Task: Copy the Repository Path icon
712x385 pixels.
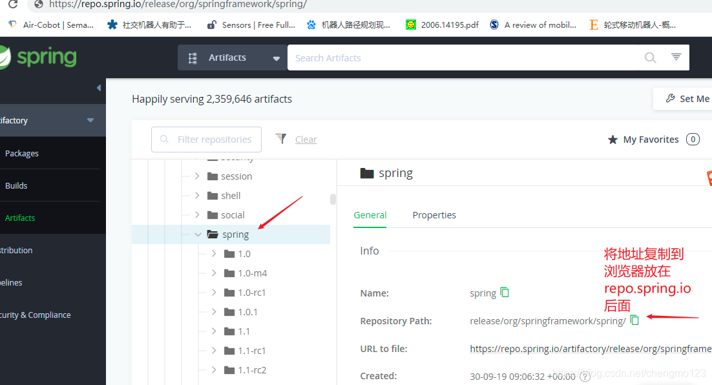Action: click(x=634, y=320)
